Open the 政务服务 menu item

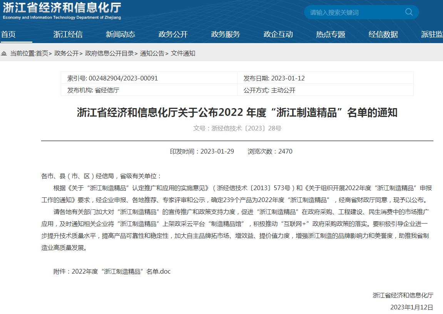tap(225, 34)
